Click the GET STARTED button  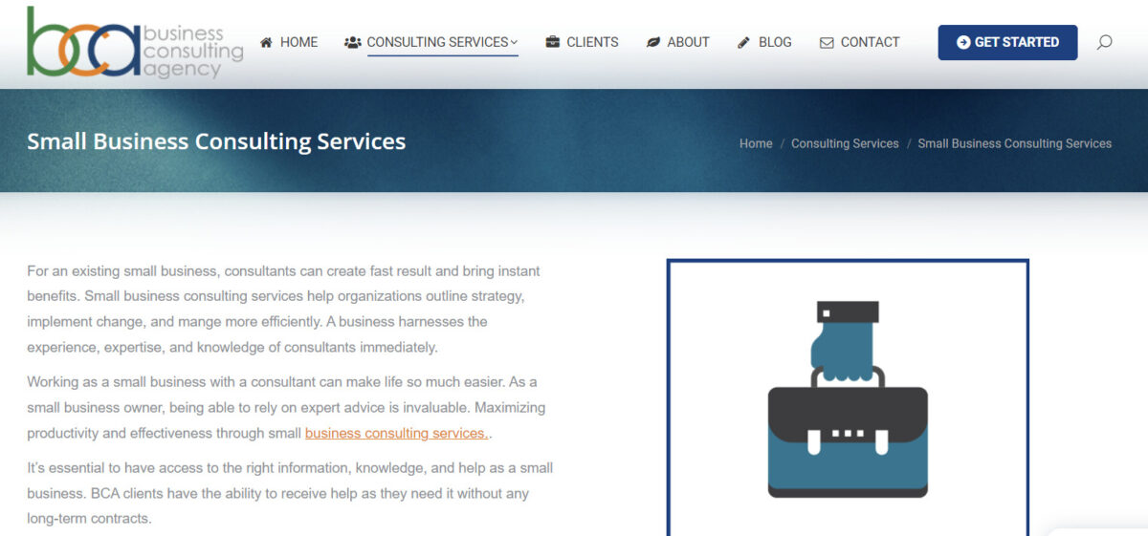(1007, 42)
